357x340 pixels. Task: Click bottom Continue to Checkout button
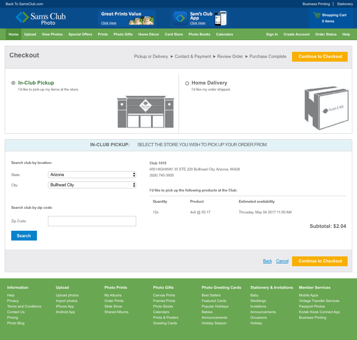coord(320,261)
